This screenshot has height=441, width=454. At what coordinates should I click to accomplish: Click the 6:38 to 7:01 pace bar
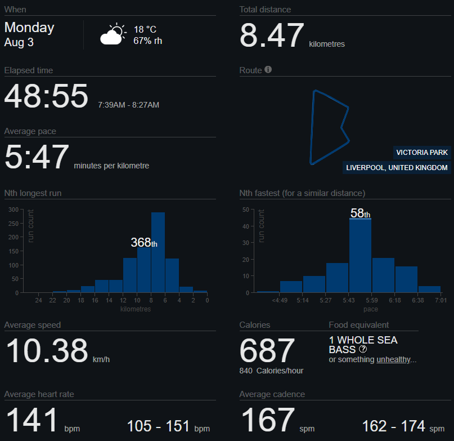[429, 289]
